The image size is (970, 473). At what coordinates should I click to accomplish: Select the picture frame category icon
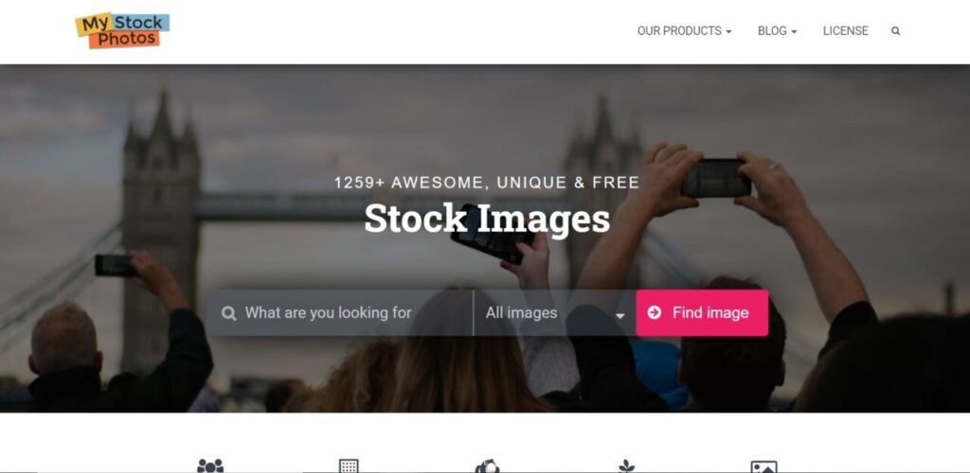[x=764, y=466]
